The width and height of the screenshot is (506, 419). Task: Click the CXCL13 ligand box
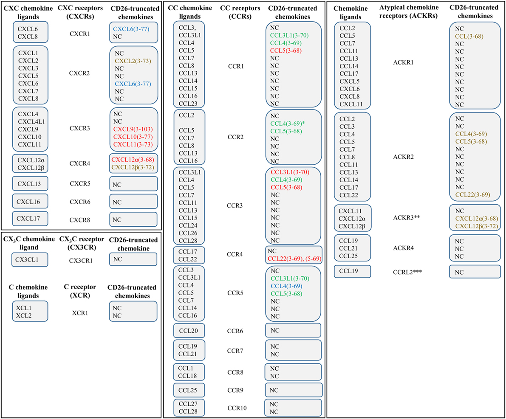click(x=30, y=183)
